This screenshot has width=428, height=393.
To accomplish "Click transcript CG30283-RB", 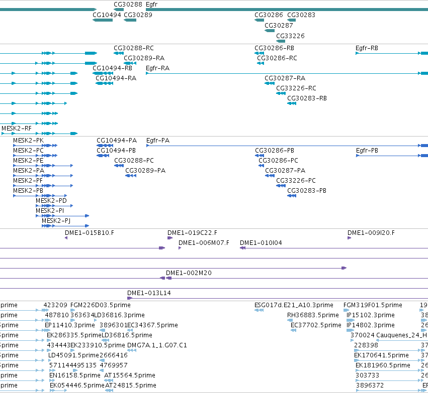I will (x=307, y=98).
